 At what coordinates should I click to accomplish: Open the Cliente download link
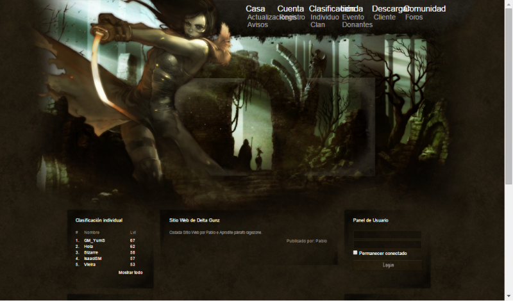point(384,17)
